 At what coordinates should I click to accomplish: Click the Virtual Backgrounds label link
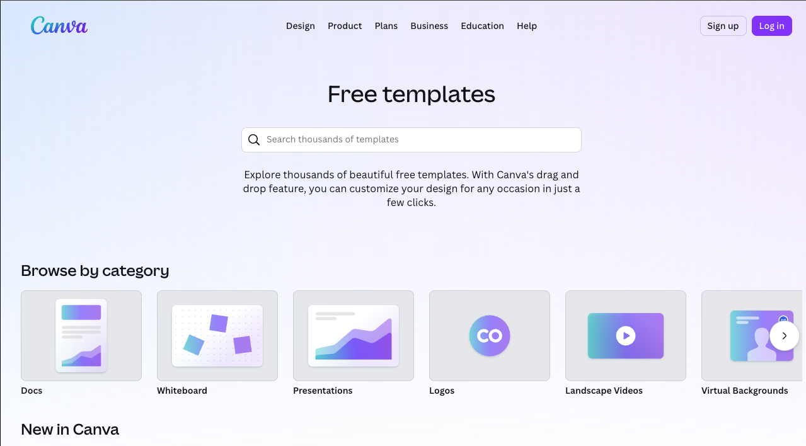[x=745, y=391]
